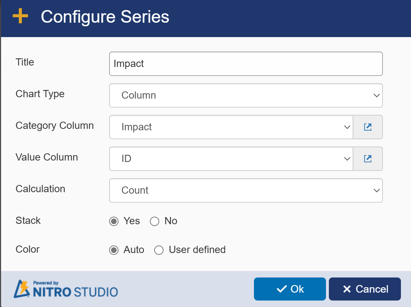Click the Nitro Studio logo
Screen dimensions: 411x307
point(66,289)
